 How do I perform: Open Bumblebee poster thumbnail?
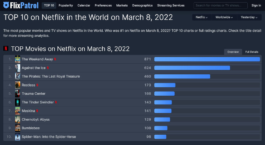(x=18, y=128)
